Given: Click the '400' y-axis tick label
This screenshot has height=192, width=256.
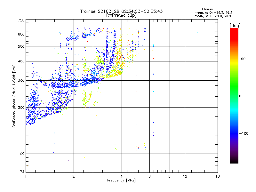Looking at the screenshot, I should pyautogui.click(x=21, y=61).
